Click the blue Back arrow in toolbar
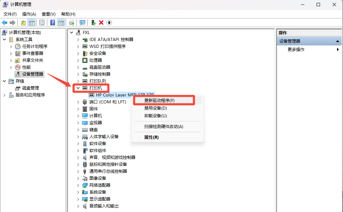343x212 pixels. (x=5, y=23)
